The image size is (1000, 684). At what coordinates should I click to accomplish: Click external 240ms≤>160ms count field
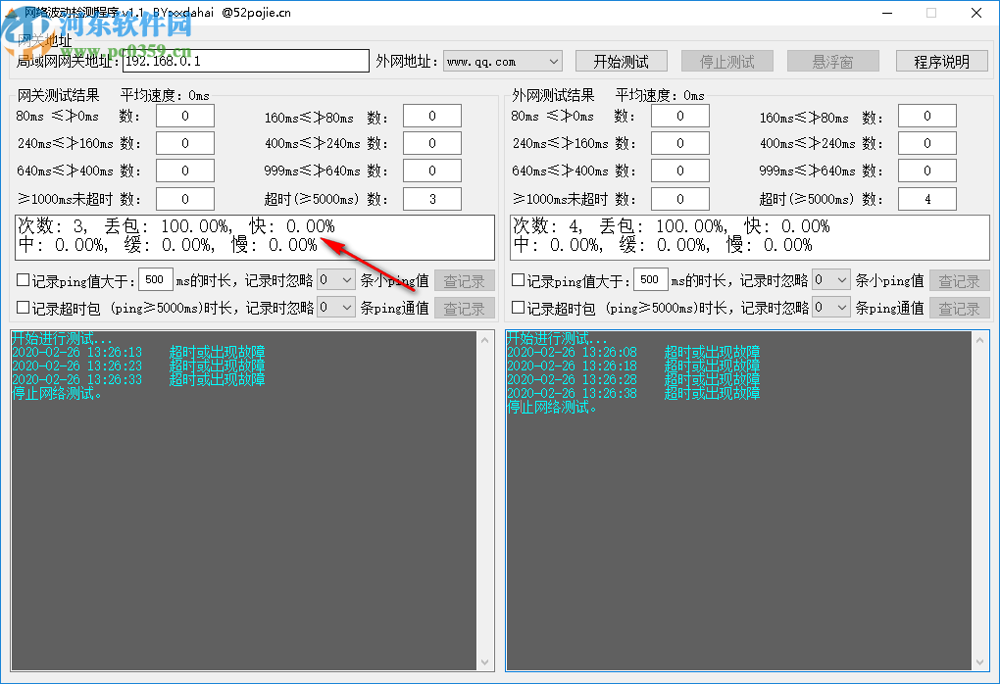[x=679, y=143]
